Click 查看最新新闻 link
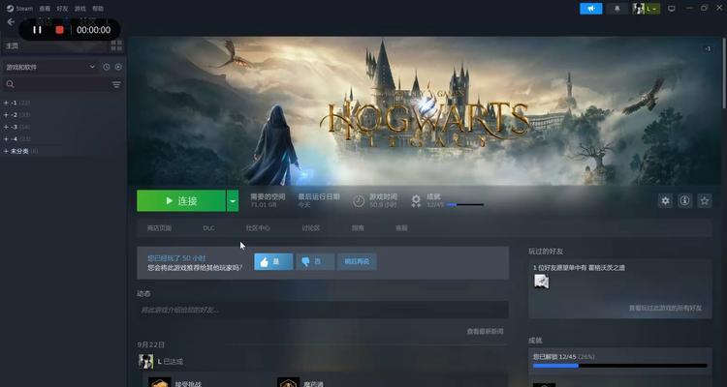The height and width of the screenshot is (387, 727). click(x=485, y=332)
